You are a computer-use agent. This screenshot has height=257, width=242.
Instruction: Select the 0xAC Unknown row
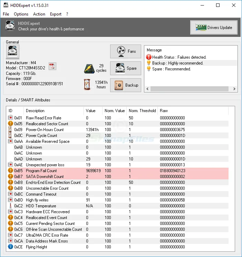point(117,153)
